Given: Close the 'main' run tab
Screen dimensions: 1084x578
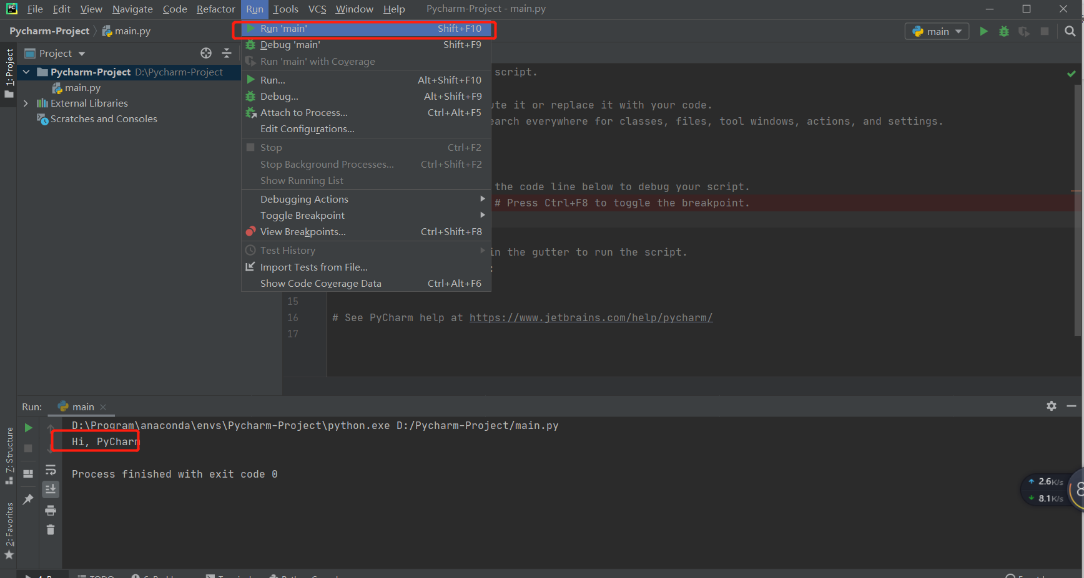Looking at the screenshot, I should click(103, 407).
